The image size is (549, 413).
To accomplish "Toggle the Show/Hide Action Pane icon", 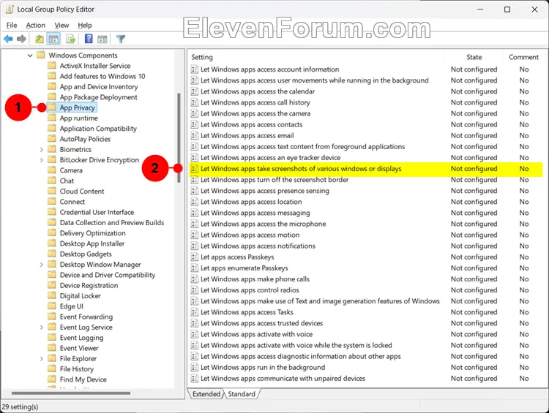I will 102,39.
